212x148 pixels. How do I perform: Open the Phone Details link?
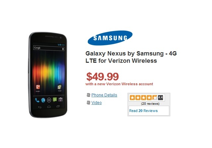tap(104, 95)
